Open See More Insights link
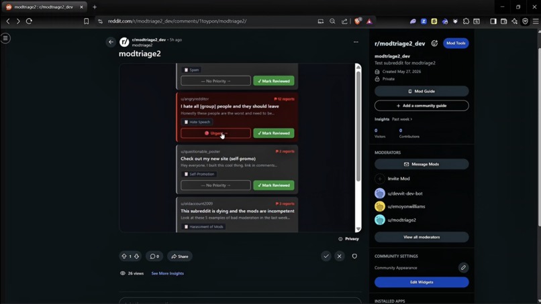The height and width of the screenshot is (304, 541). pyautogui.click(x=168, y=273)
